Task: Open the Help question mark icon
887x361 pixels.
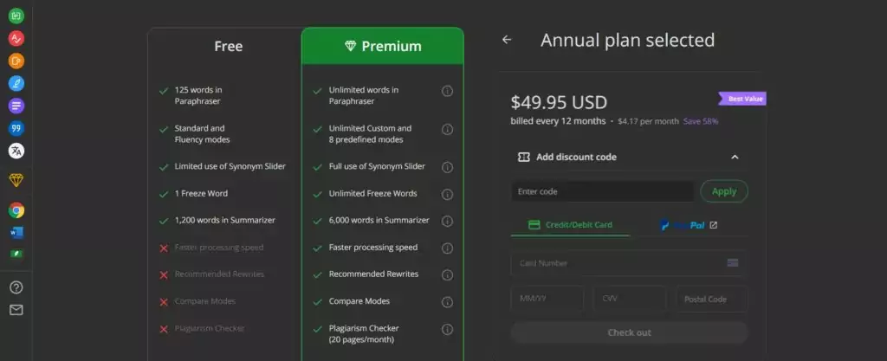Action: point(16,287)
